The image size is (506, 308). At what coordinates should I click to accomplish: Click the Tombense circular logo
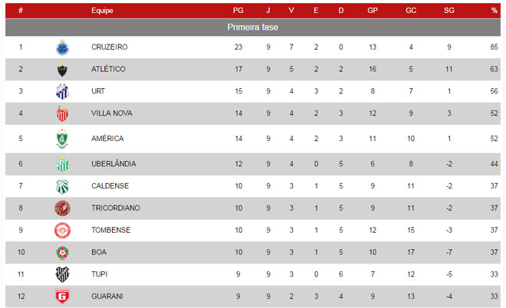tap(62, 231)
